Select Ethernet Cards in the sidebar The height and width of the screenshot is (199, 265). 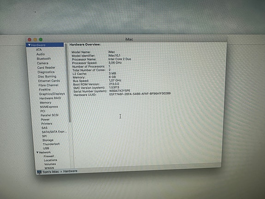pos(49,81)
